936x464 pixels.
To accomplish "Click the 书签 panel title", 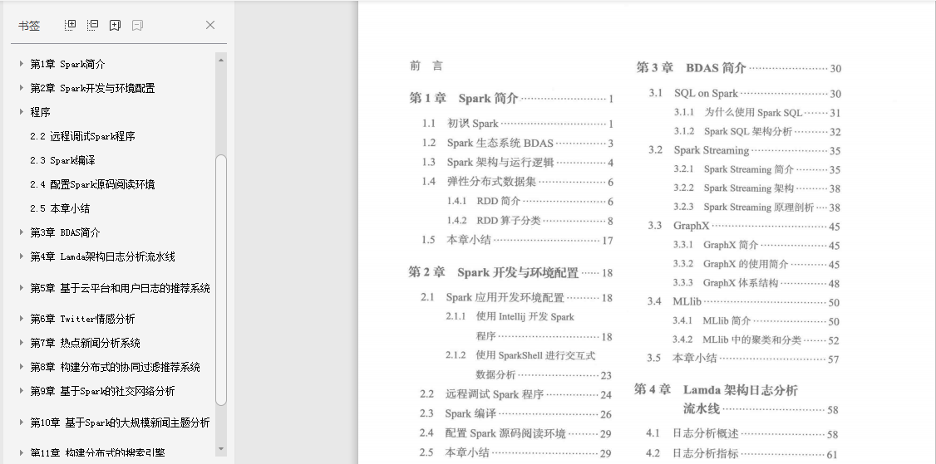I will (x=28, y=26).
